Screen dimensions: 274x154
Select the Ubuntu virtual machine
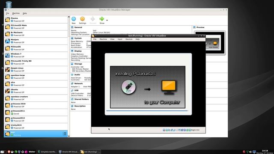click(36, 91)
